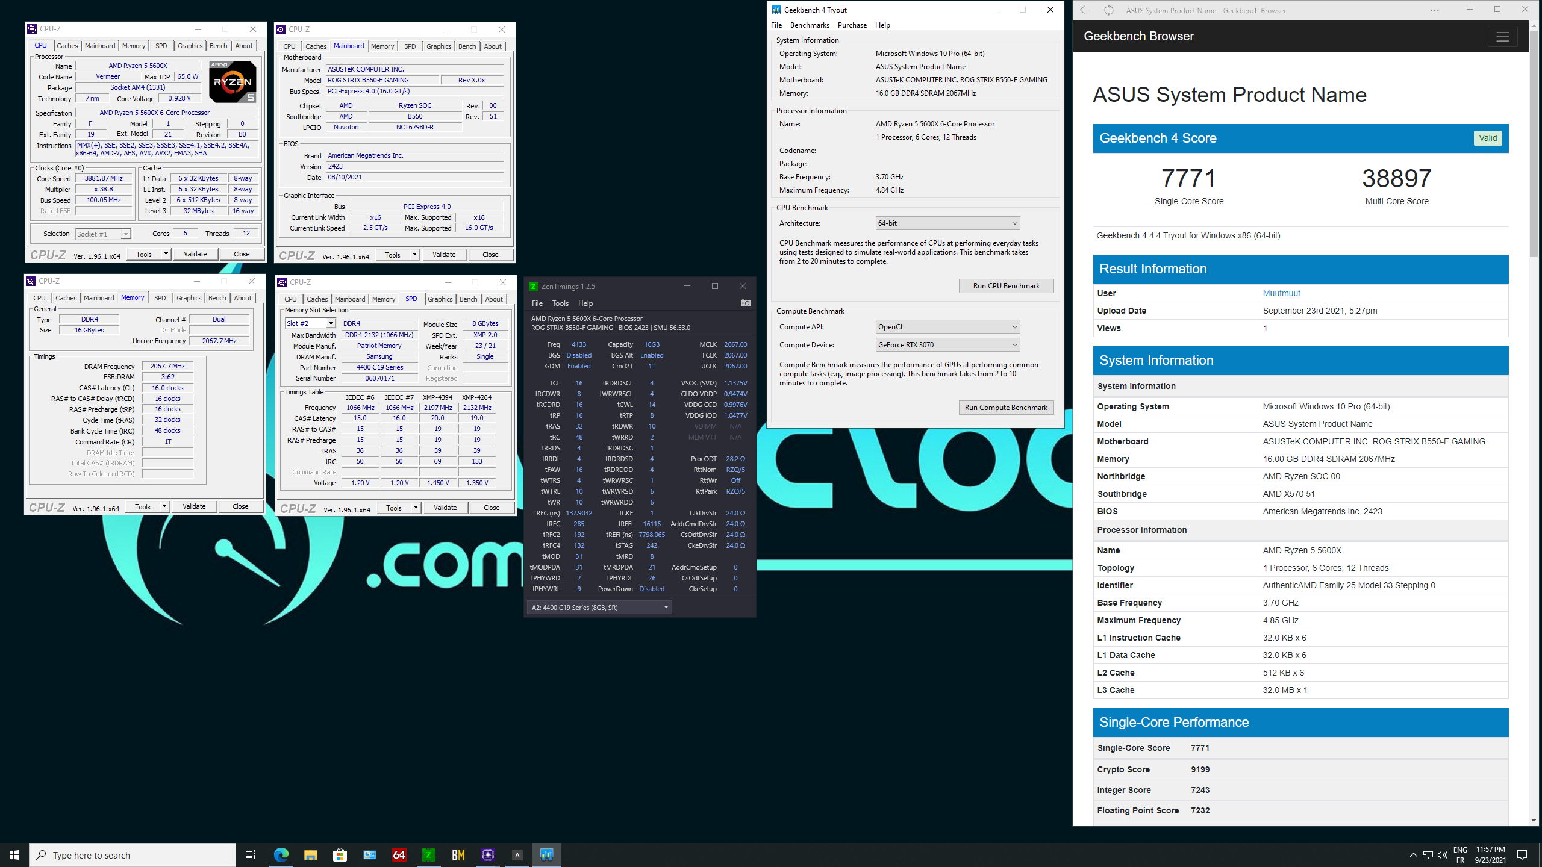The width and height of the screenshot is (1542, 867).
Task: Click the Geekbench taskbar icon
Action: tap(547, 855)
